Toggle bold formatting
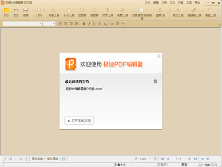The image size is (222, 167). (84, 24)
